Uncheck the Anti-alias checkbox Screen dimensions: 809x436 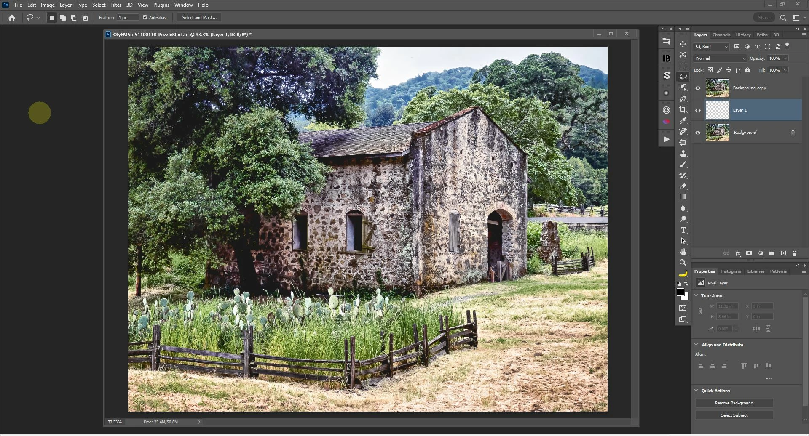[145, 18]
